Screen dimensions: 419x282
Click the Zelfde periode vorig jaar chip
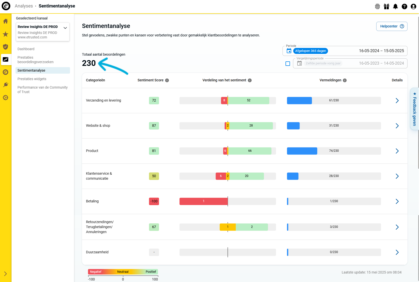[323, 63]
